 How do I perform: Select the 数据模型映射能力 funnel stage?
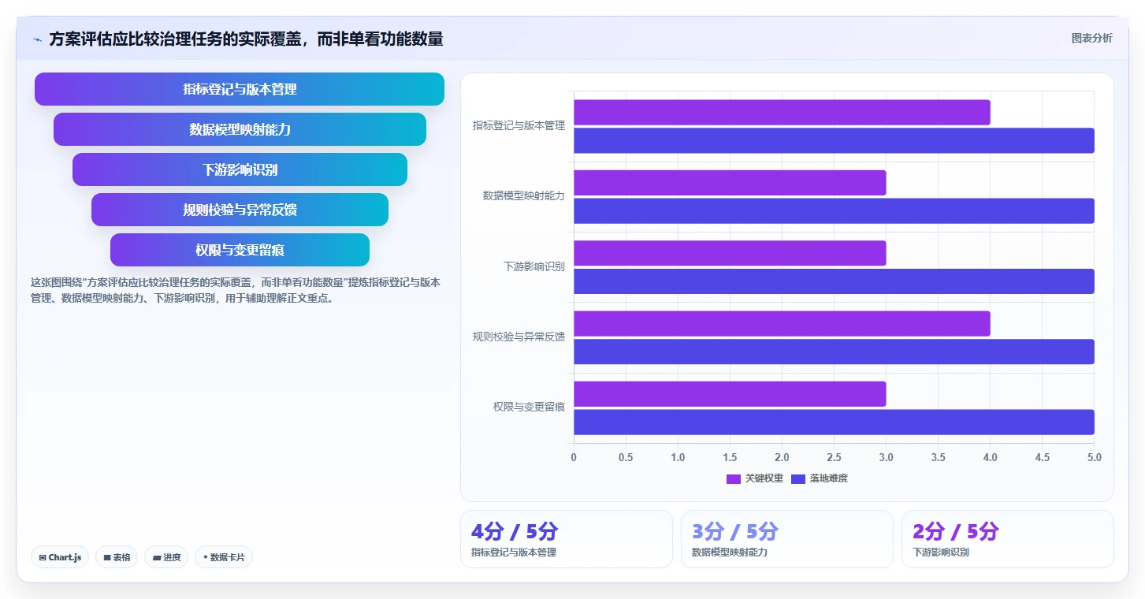point(240,129)
